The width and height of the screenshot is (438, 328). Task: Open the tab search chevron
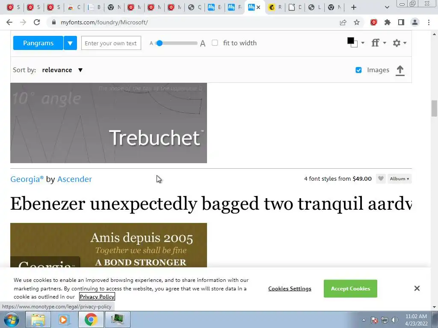point(387,7)
